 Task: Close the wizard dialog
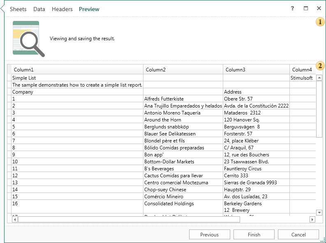[319, 8]
